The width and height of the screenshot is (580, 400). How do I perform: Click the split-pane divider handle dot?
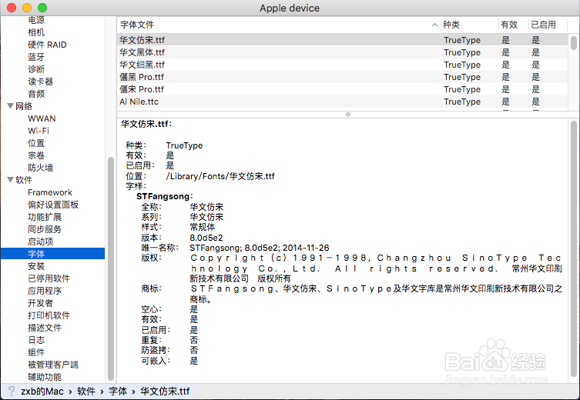coord(348,115)
